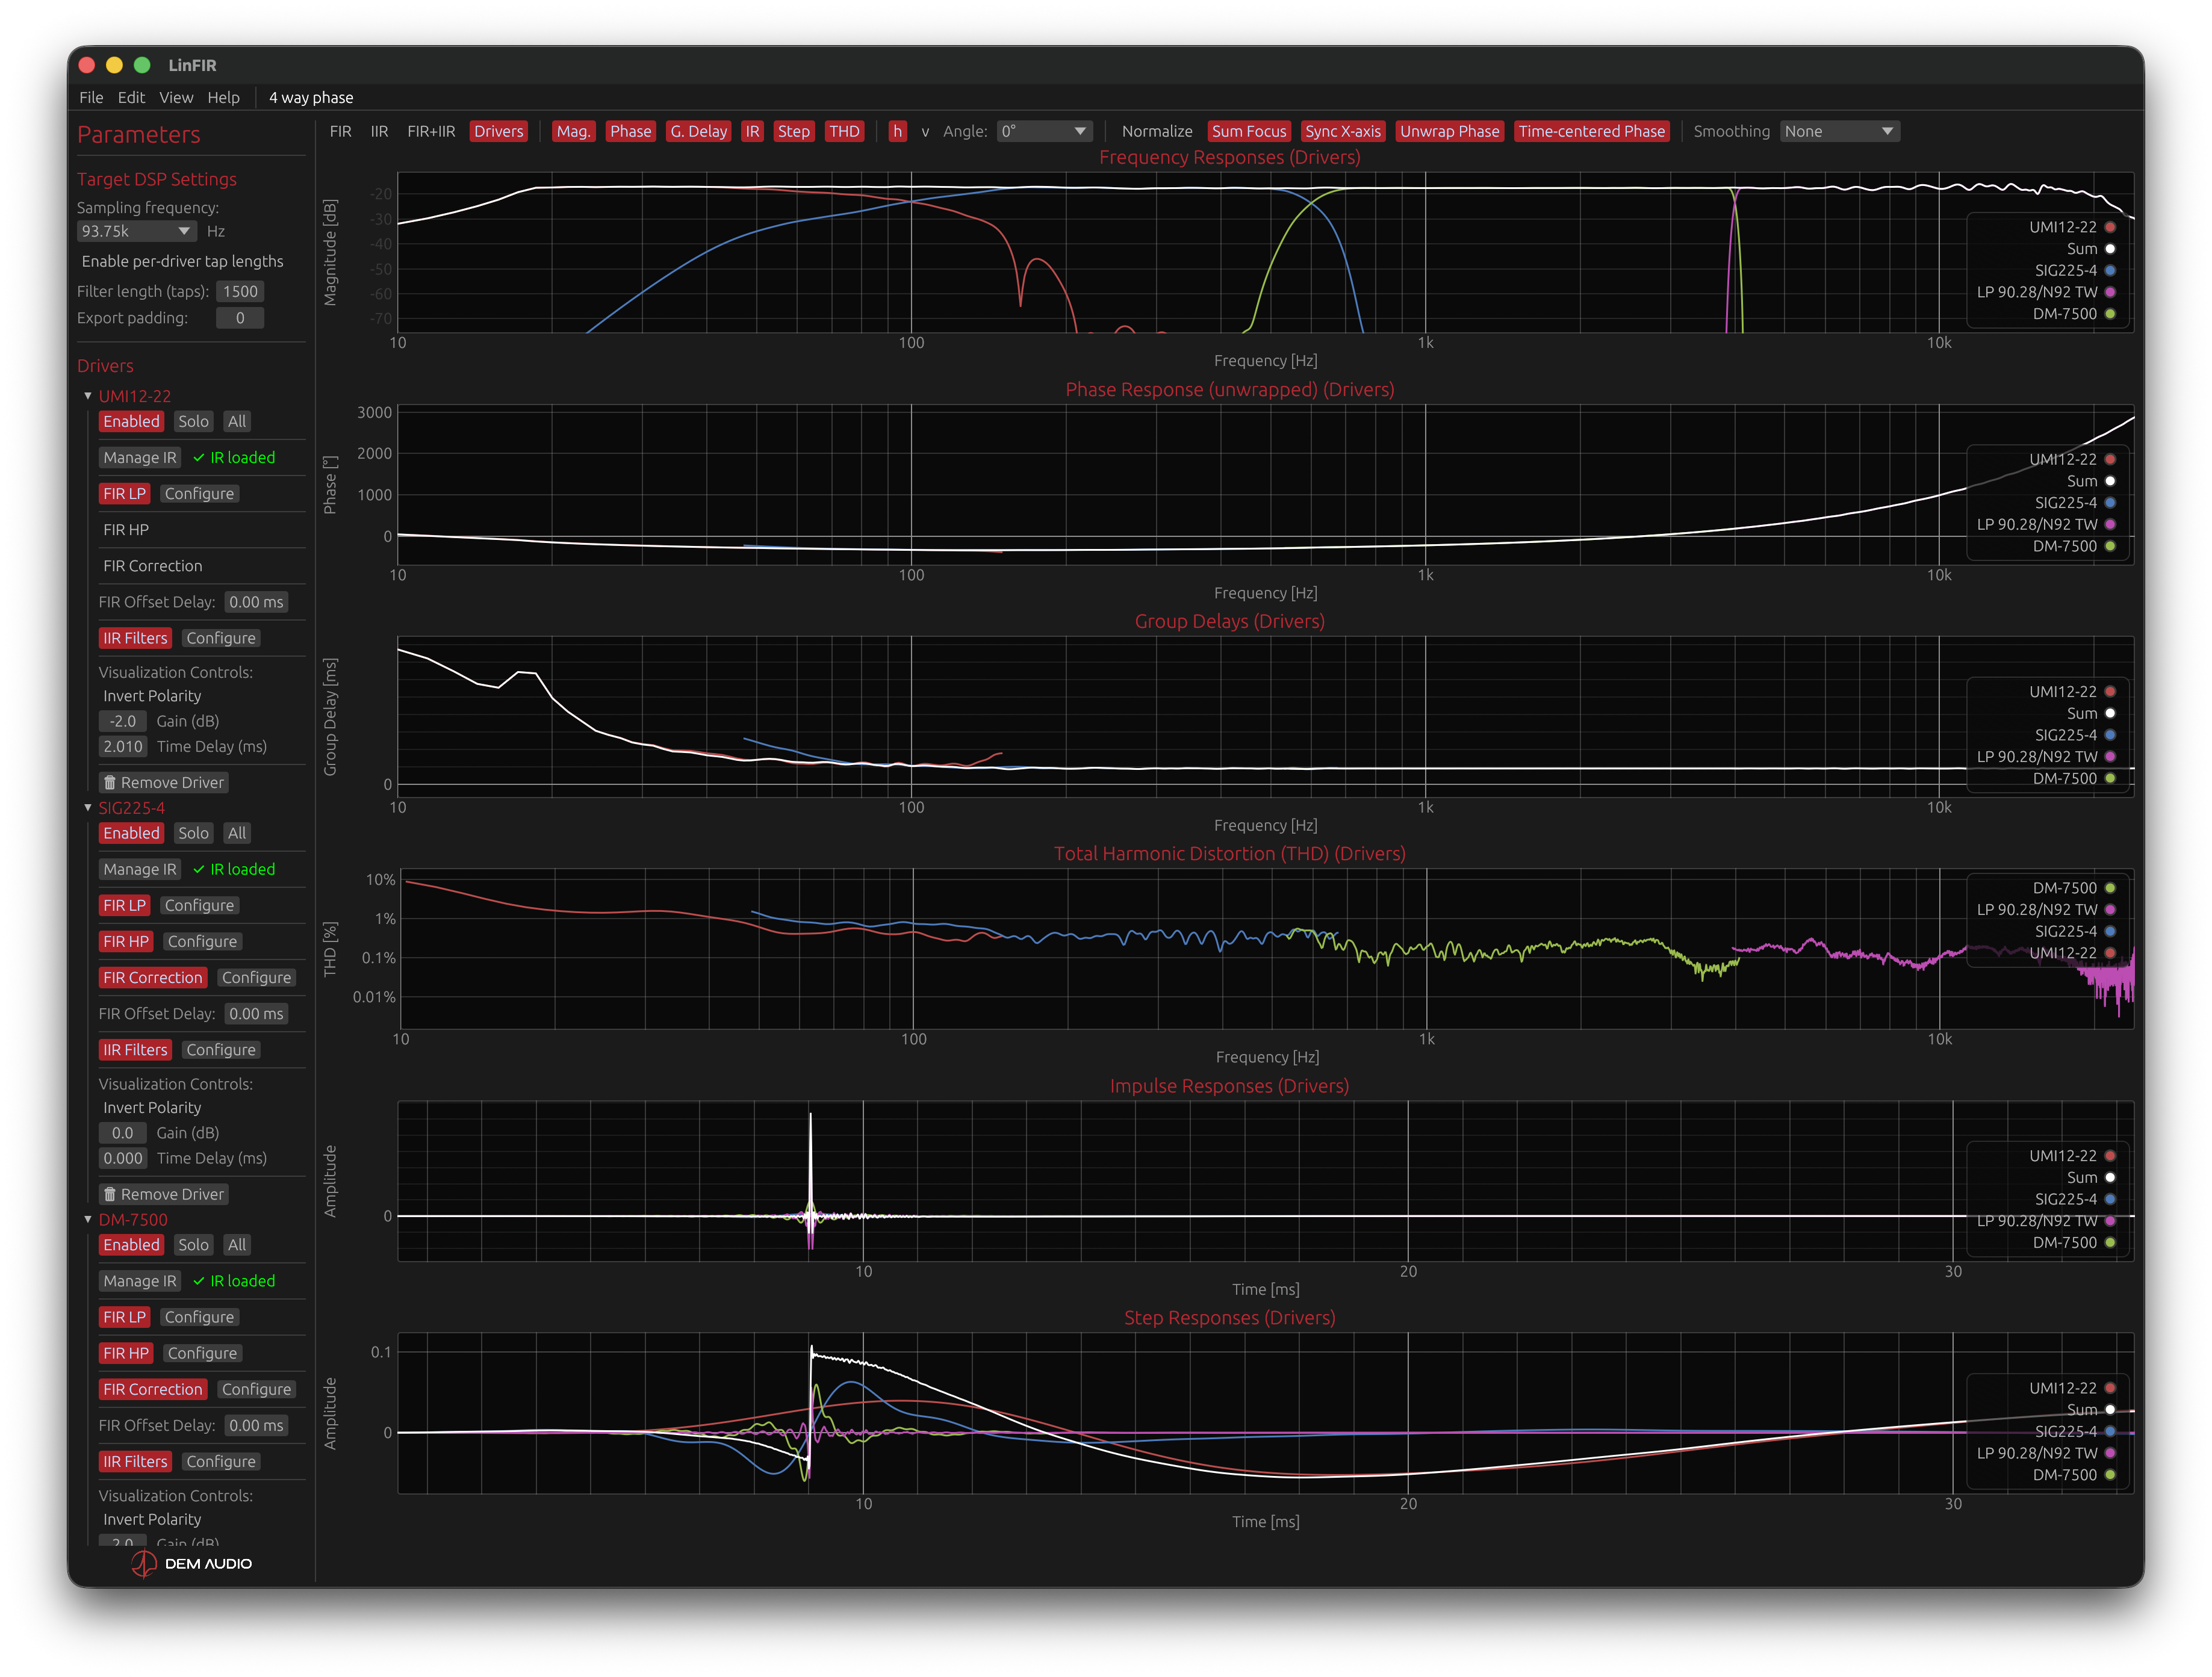Click Manage IR for the SIG225-4 driver
The width and height of the screenshot is (2212, 1677).
139,869
